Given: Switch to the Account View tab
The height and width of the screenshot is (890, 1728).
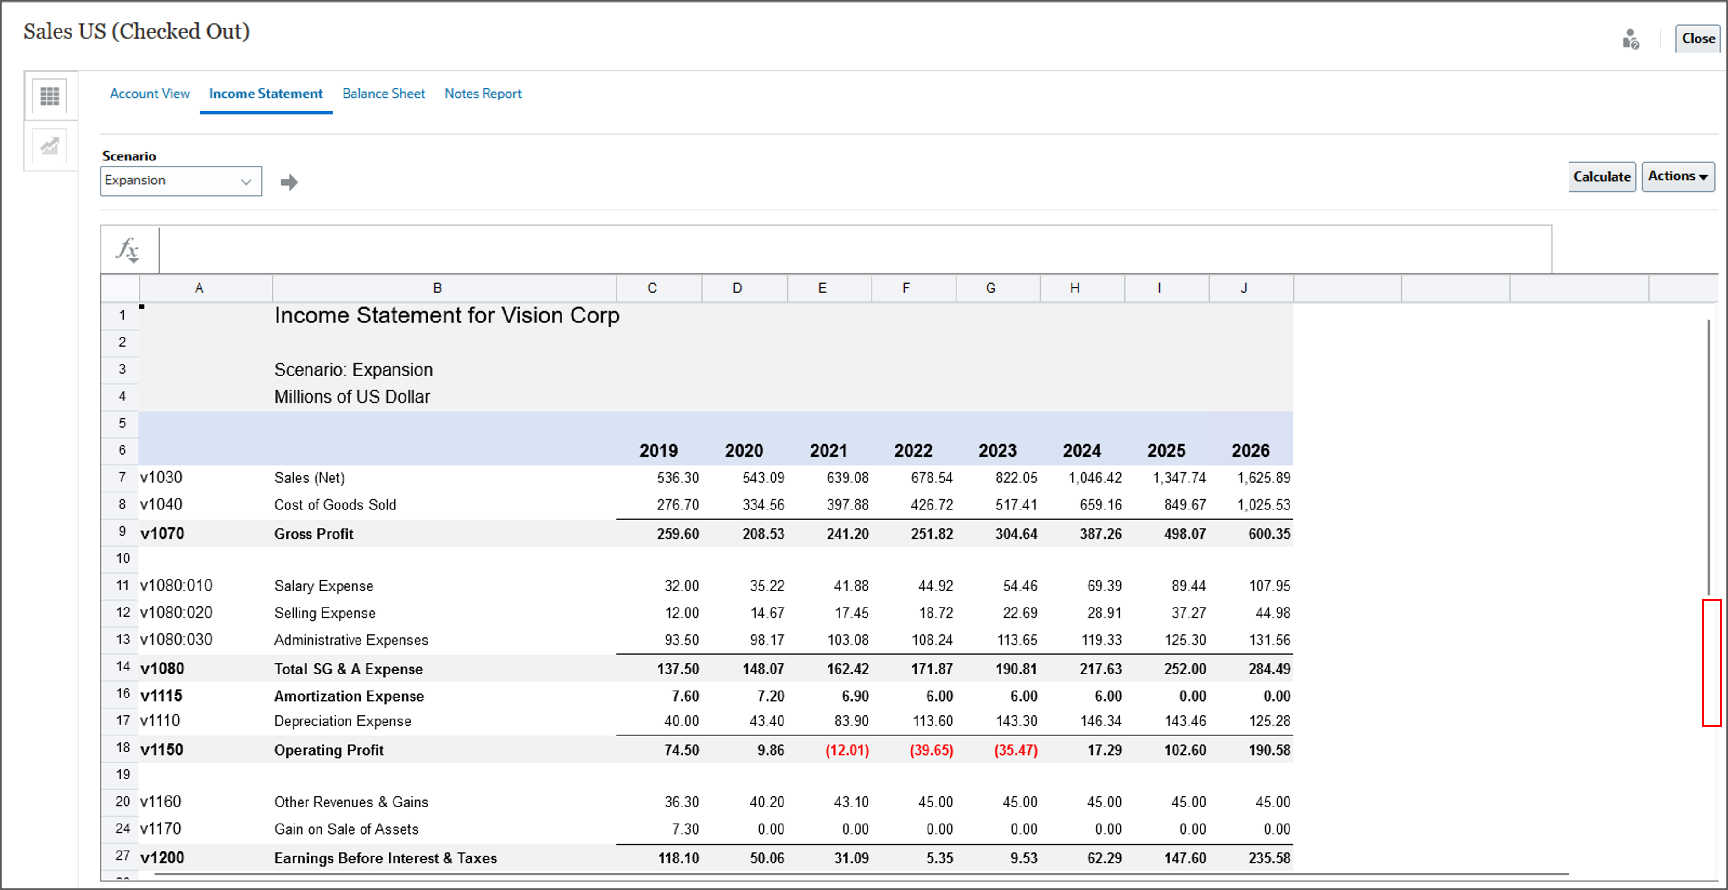Looking at the screenshot, I should pos(150,93).
